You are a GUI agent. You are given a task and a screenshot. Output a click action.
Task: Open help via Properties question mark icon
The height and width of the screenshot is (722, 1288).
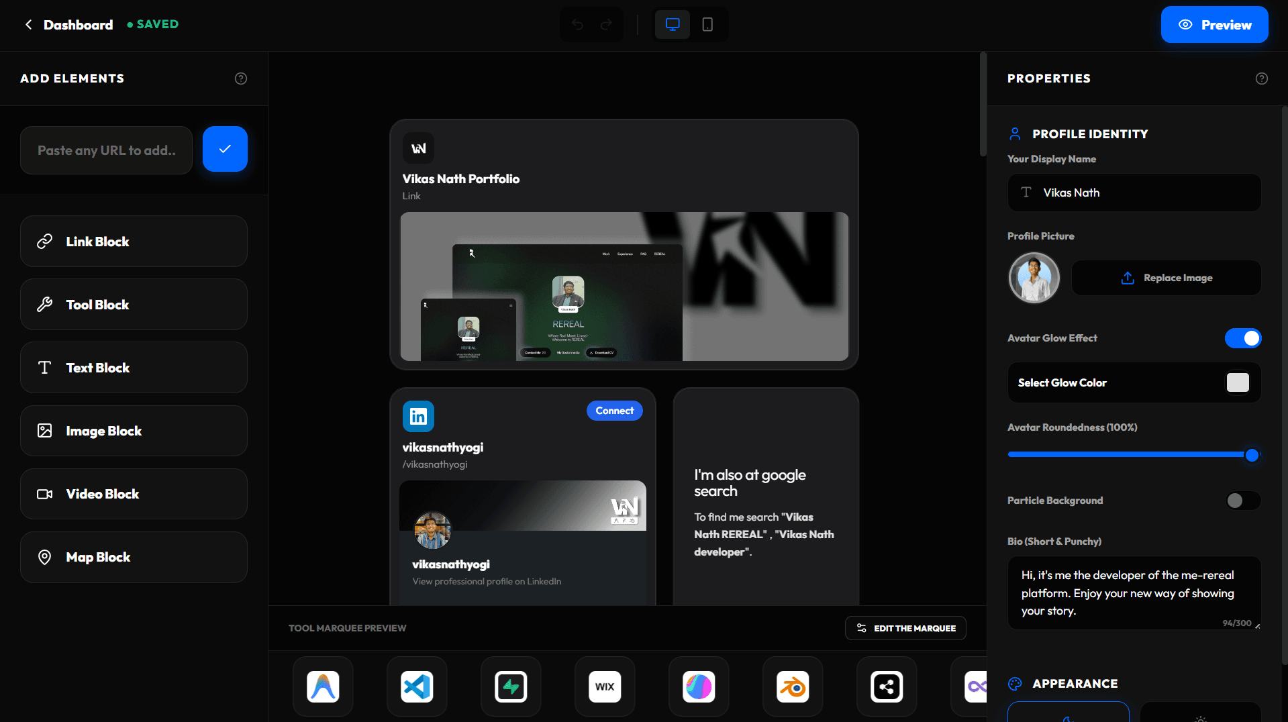tap(1262, 79)
